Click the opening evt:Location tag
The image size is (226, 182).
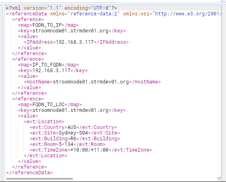pos(44,122)
